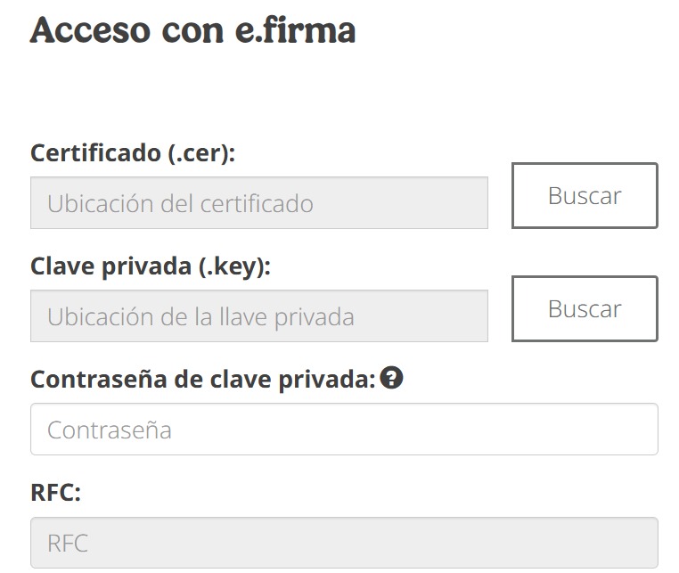679x573 pixels.
Task: Place cursor in the white Contraseña box
Action: tap(344, 430)
